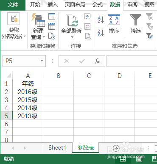Click the 新建查询 icon
Image resolution: width=157 pixels, height=164 pixels.
coord(38,20)
